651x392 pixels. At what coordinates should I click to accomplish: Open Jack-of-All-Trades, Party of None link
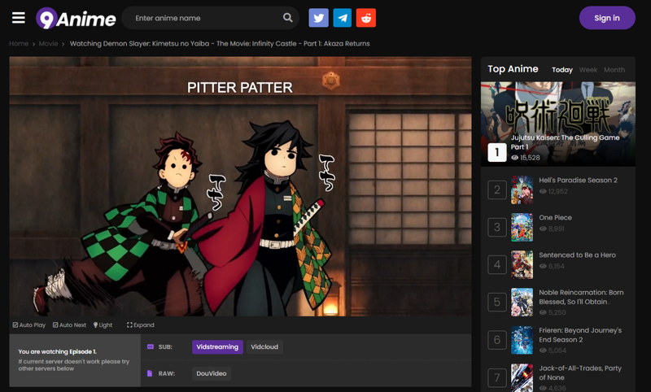click(x=580, y=372)
